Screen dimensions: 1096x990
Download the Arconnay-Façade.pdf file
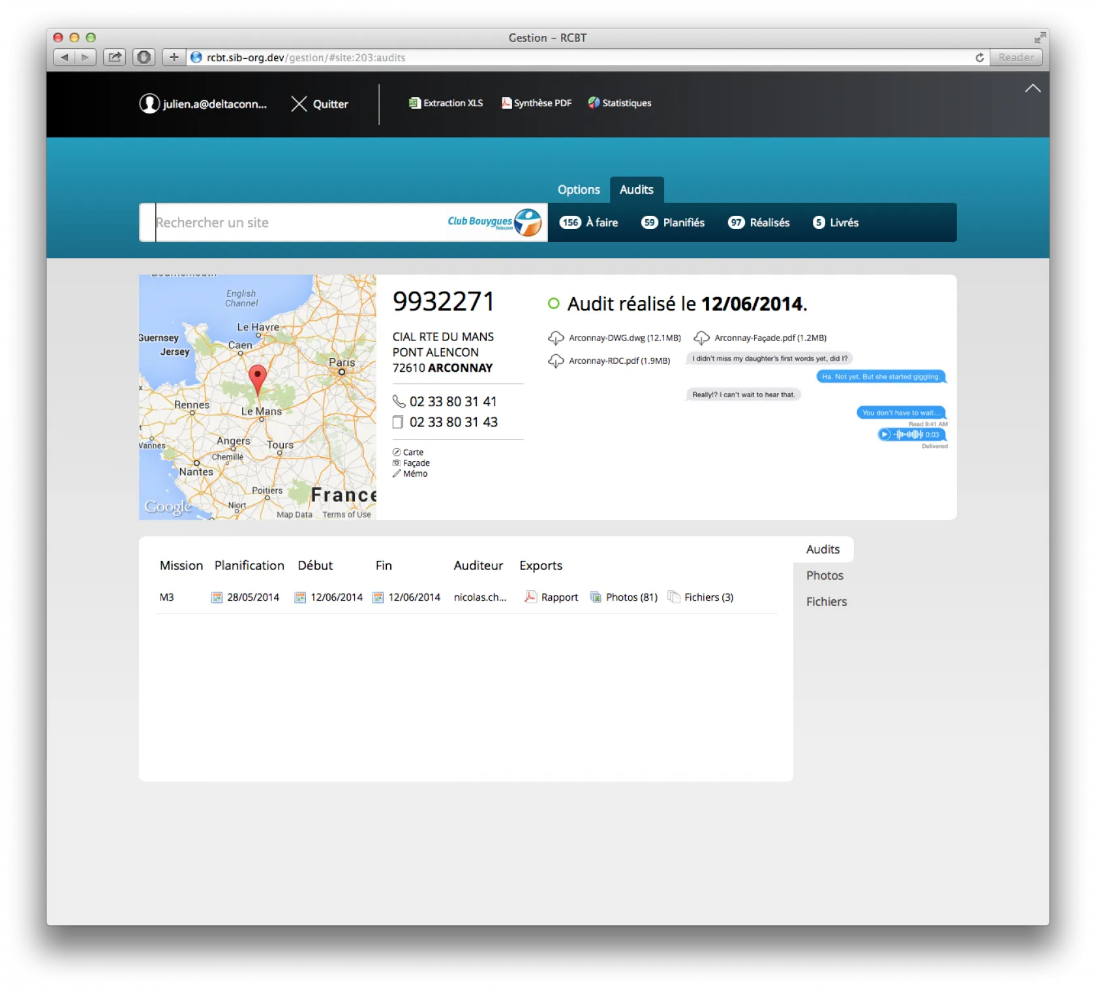click(x=701, y=338)
